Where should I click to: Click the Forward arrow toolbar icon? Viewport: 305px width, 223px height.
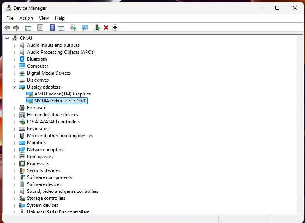click(x=16, y=27)
